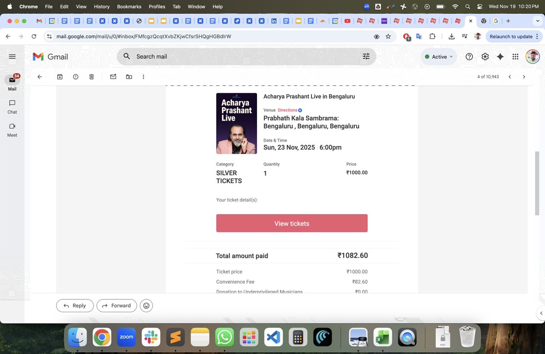545x354 pixels.
Task: Add emoji reaction to email
Action: click(x=146, y=305)
